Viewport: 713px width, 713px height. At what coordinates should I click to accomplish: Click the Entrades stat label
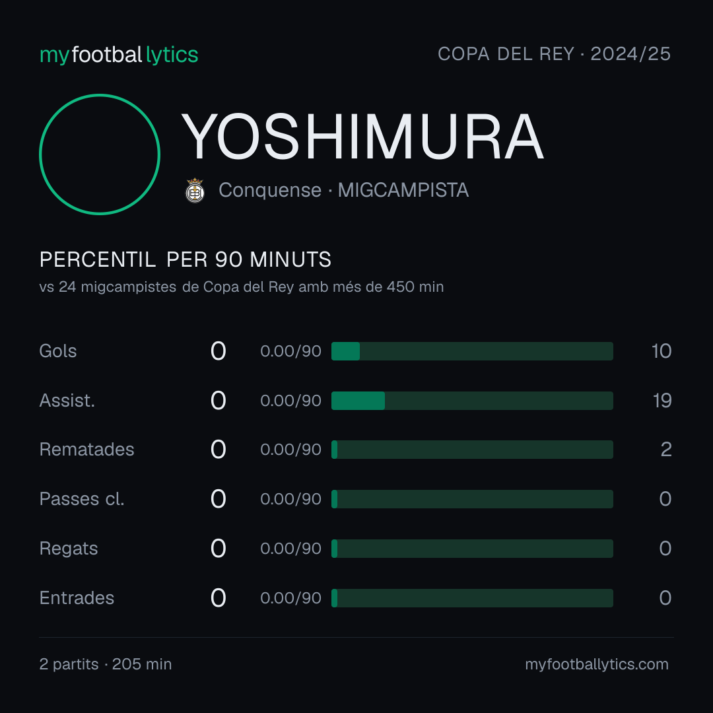click(x=77, y=598)
